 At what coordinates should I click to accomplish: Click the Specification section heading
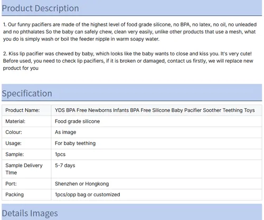[x=27, y=93]
